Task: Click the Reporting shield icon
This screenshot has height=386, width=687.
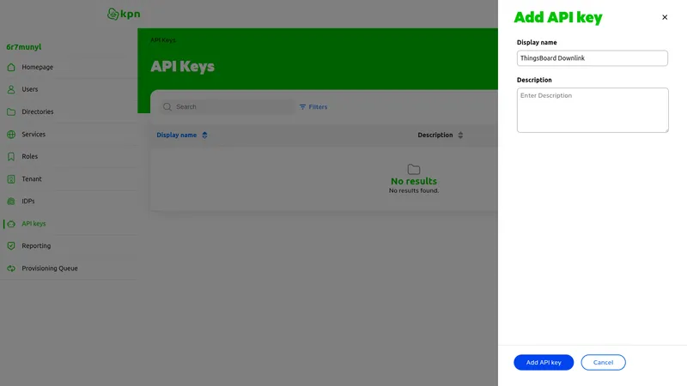Action: [11, 246]
